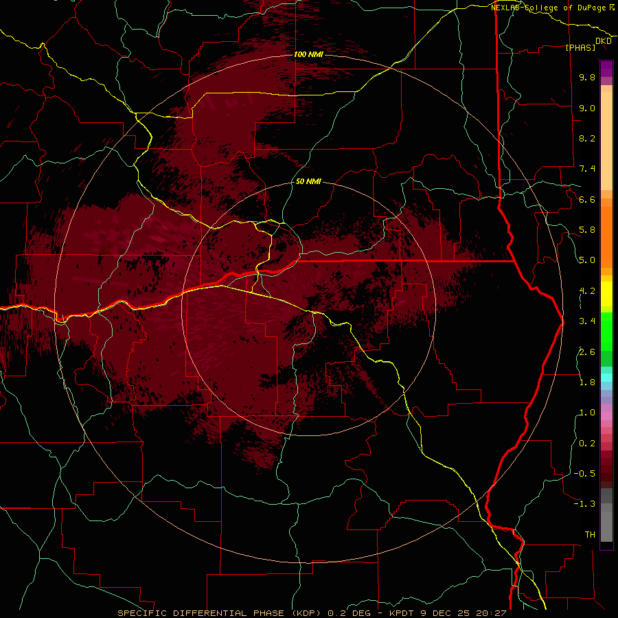This screenshot has height=618, width=618.
Task: Pick the yellow segment of the color bar
Action: pyautogui.click(x=606, y=294)
